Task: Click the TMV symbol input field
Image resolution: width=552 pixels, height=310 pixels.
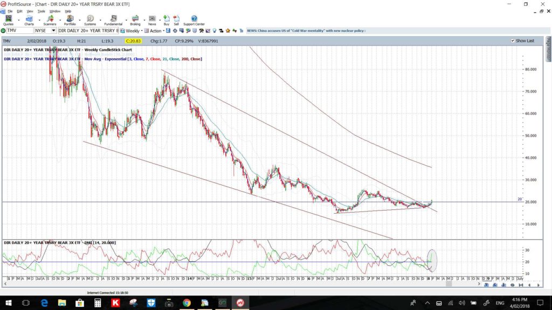Action: click(x=20, y=31)
